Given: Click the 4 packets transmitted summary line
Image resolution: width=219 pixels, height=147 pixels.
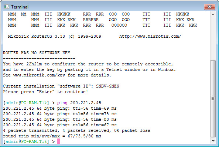Looking at the screenshot, I should click(x=76, y=130).
